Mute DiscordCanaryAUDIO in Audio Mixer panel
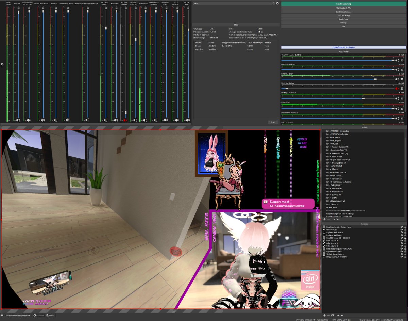408x321 pixels. [397, 69]
